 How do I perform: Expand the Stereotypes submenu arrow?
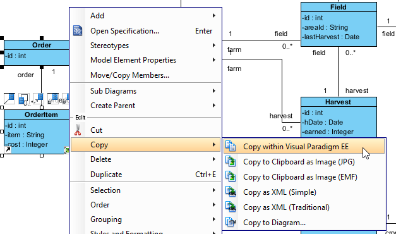(x=214, y=46)
